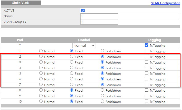Set port 10 to Forbidden
The height and width of the screenshot is (110, 182).
click(103, 101)
